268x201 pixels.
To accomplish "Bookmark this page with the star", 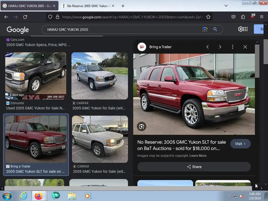I will point(208,17).
